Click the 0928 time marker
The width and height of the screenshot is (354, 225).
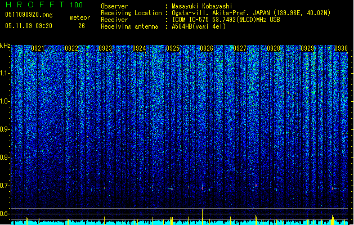[x=274, y=48]
